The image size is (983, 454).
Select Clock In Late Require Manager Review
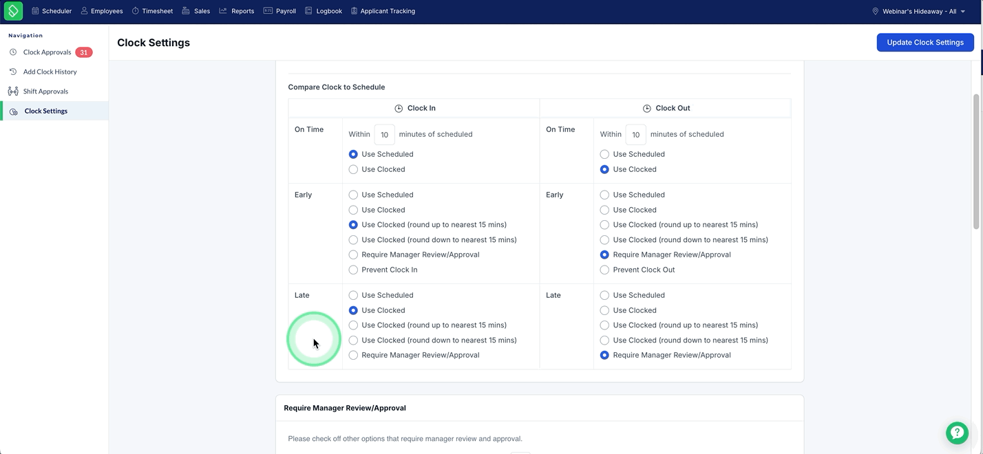coord(353,355)
